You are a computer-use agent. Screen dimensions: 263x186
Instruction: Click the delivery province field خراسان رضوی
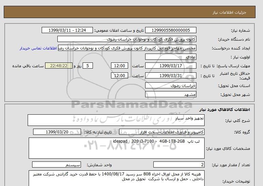[x=170, y=85]
